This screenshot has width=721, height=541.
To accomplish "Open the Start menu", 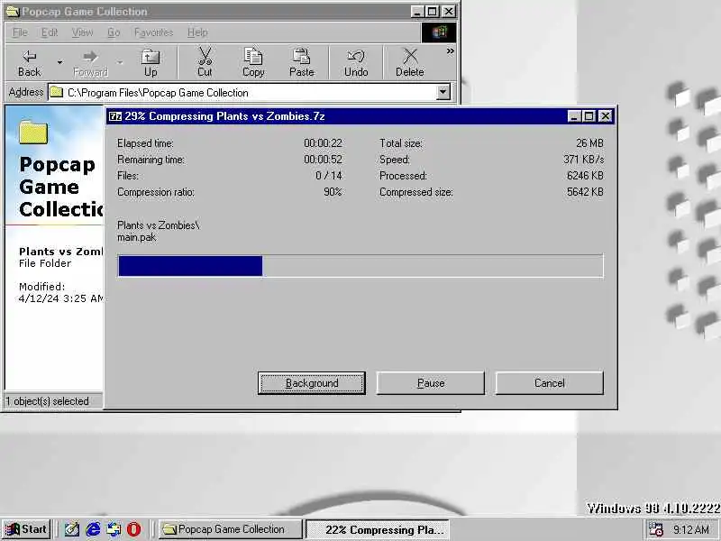I will pyautogui.click(x=26, y=529).
